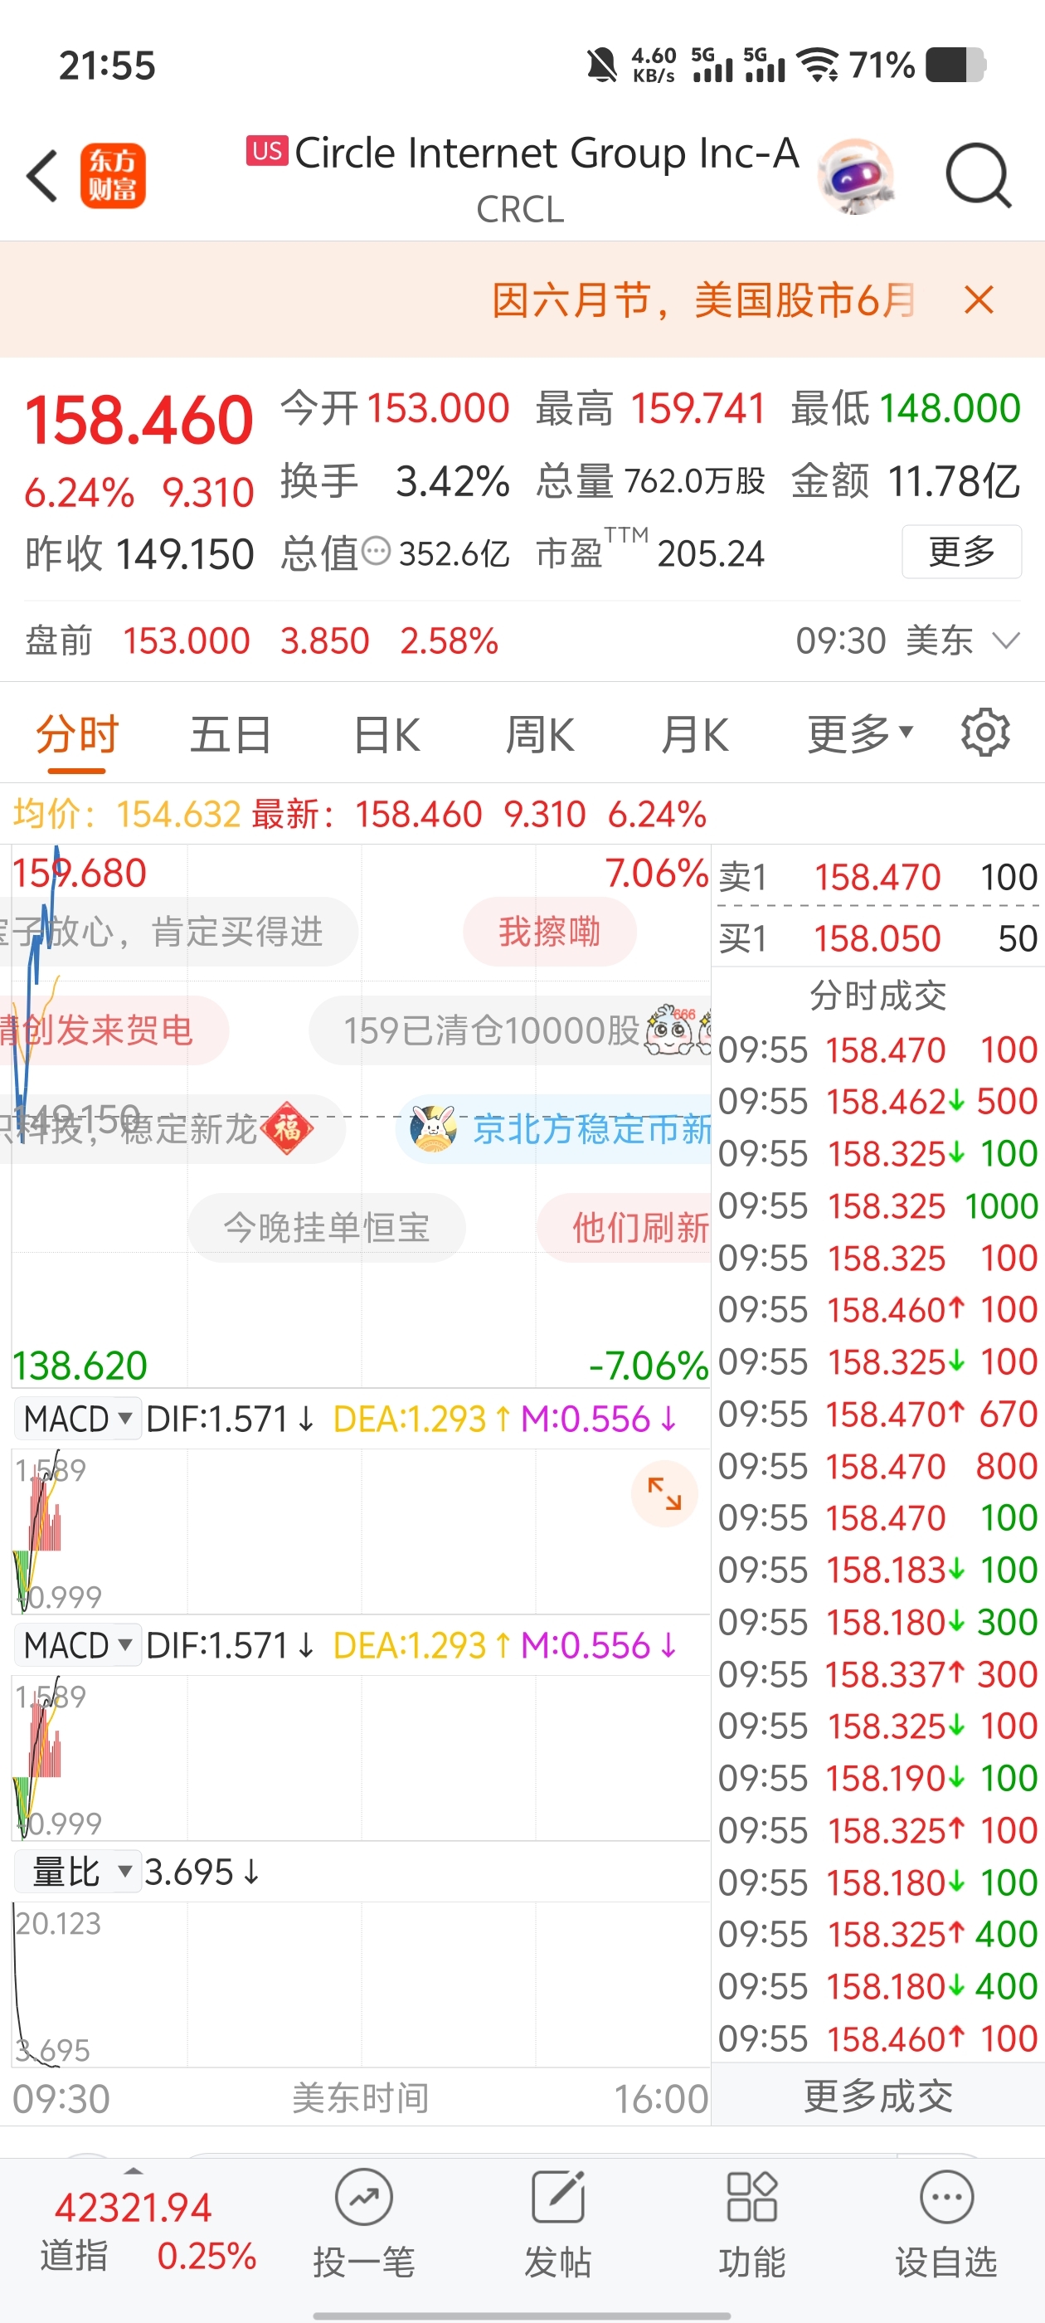Select the 分时 chart tab
Image resolution: width=1045 pixels, height=2323 pixels.
pyautogui.click(x=77, y=734)
